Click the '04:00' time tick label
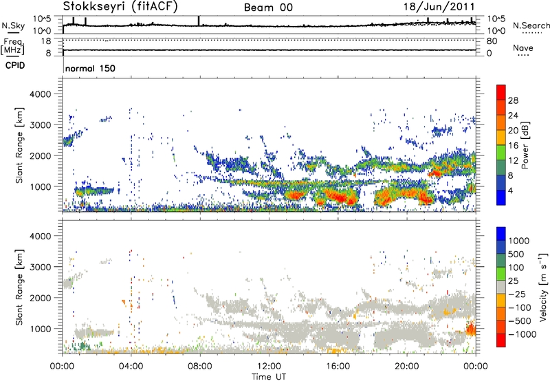 point(131,367)
